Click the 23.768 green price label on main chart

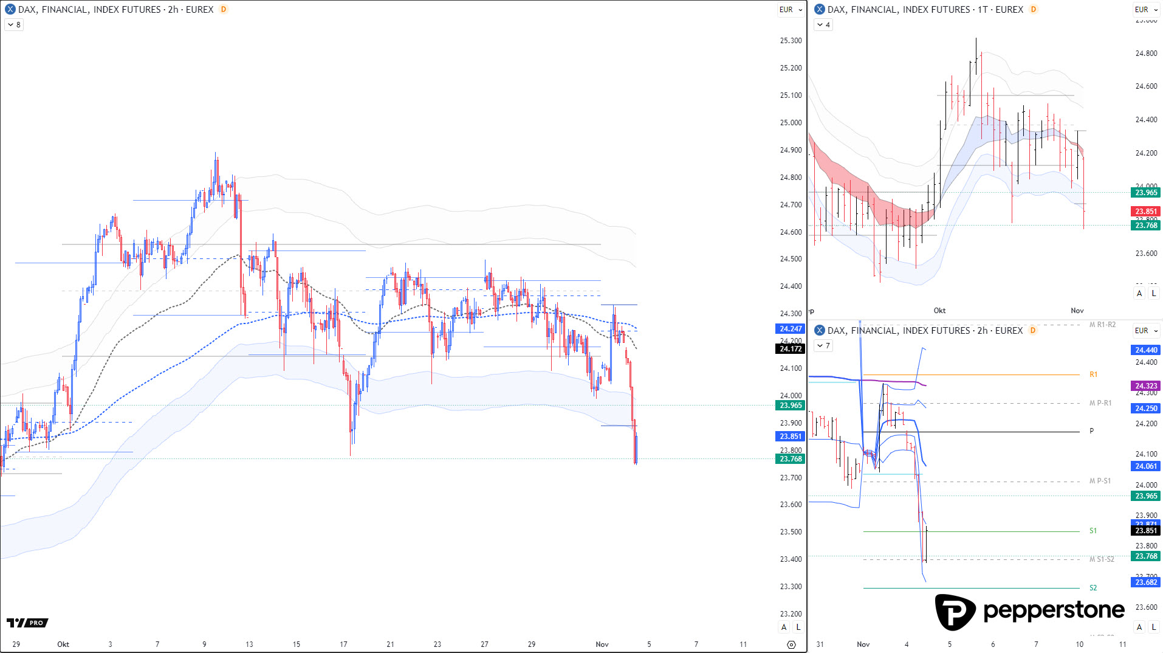coord(791,459)
